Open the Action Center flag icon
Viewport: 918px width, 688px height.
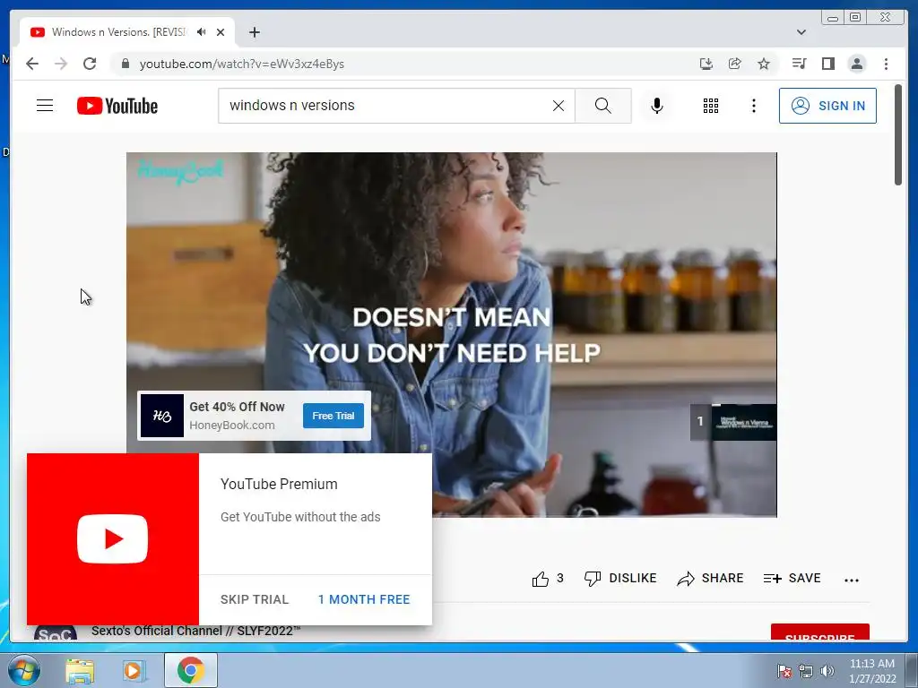[784, 671]
